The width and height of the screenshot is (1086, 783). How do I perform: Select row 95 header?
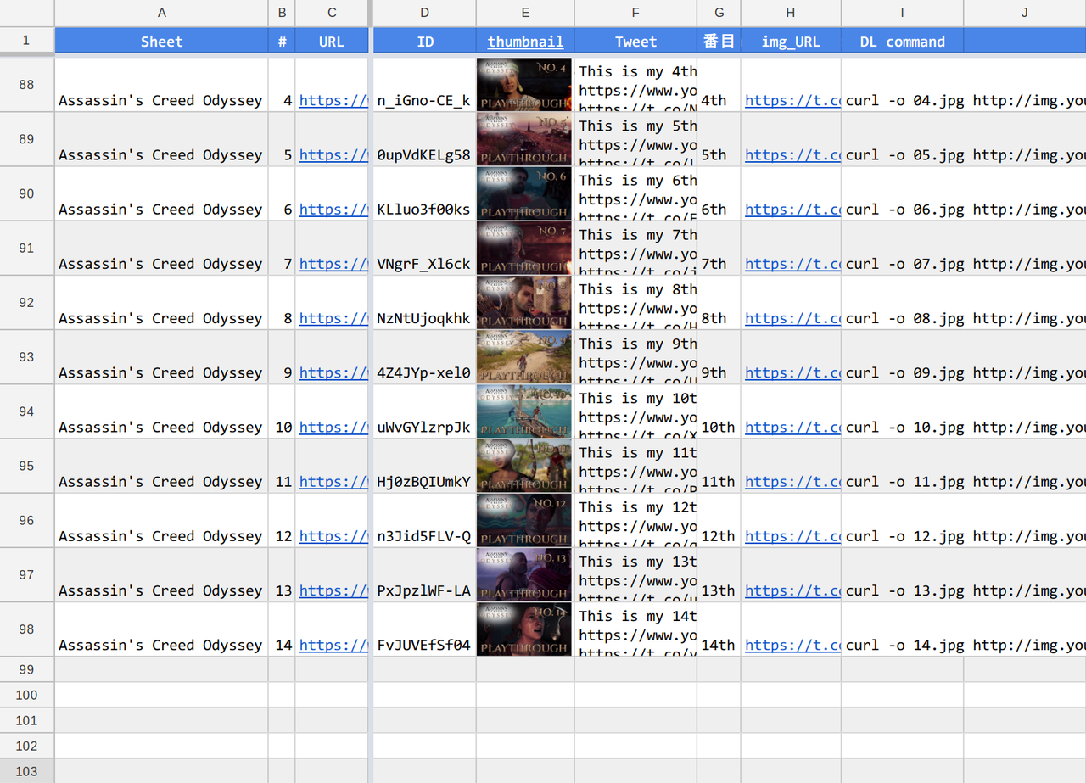click(x=26, y=466)
